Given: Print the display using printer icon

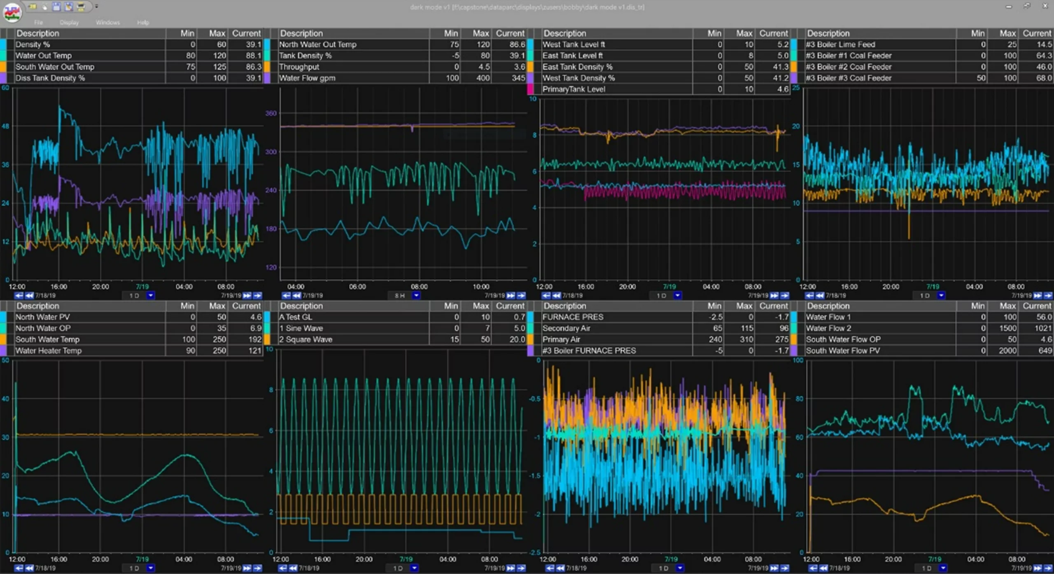Looking at the screenshot, I should (81, 7).
